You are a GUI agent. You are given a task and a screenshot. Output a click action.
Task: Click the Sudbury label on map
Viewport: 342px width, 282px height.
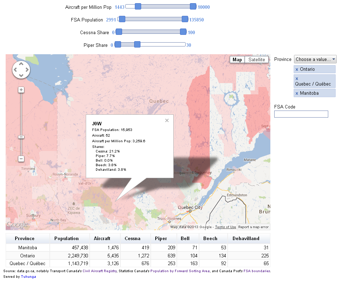point(33,215)
